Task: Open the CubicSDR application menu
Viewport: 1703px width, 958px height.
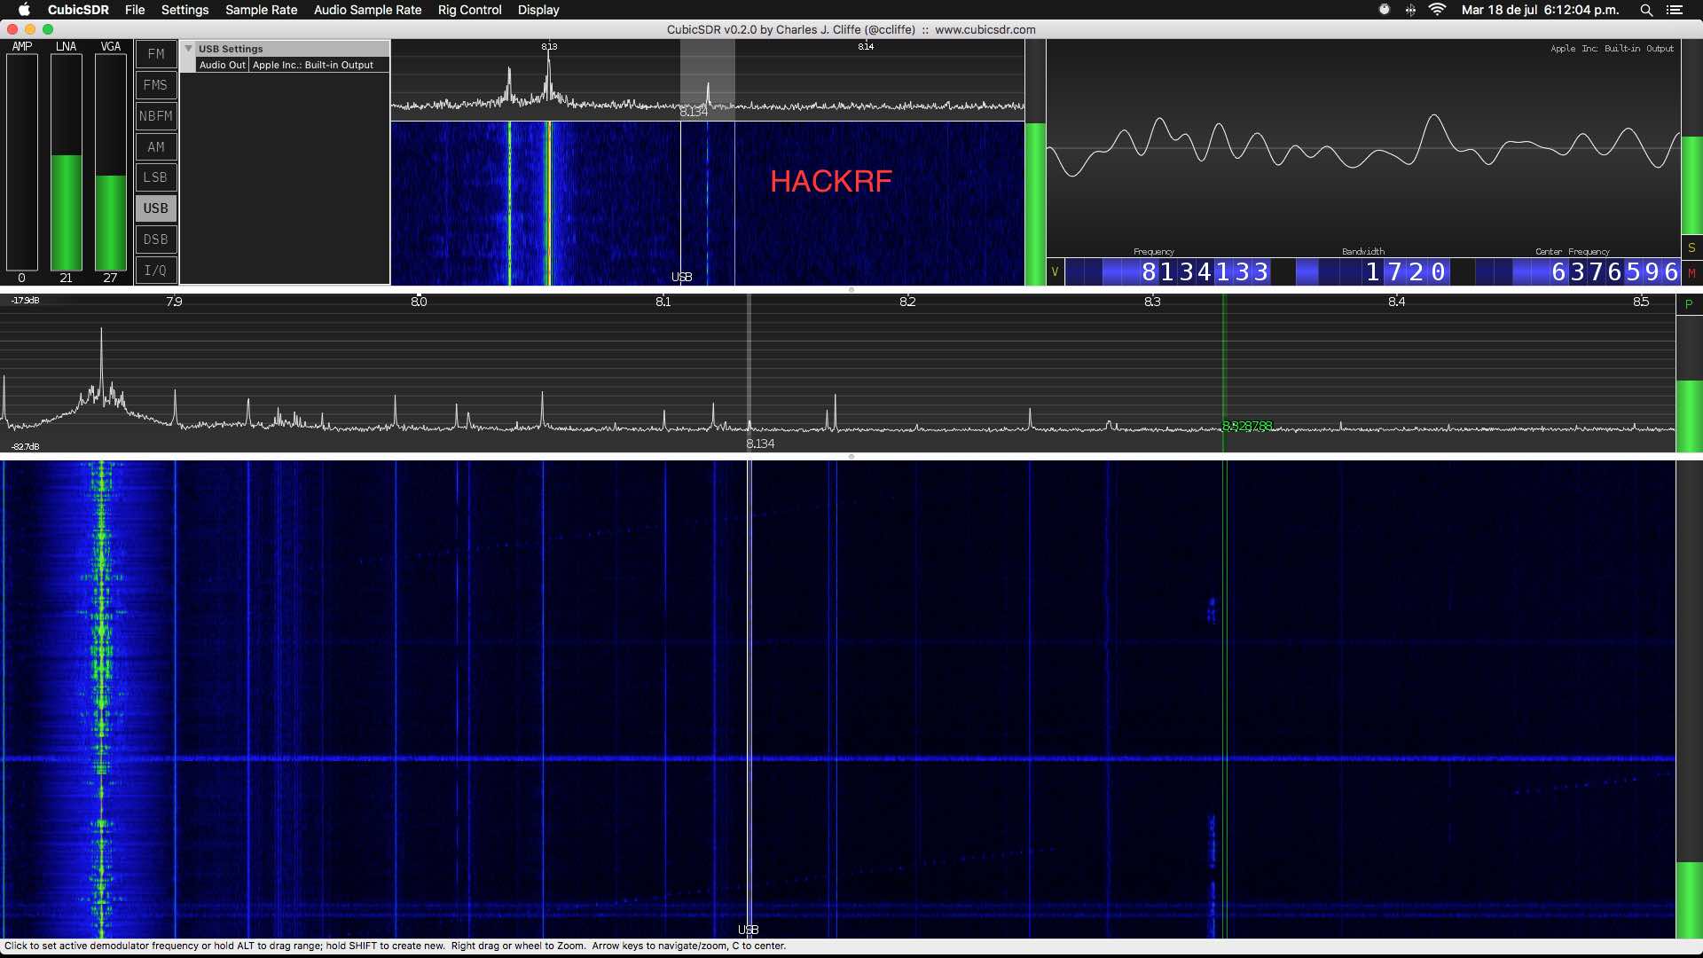Action: click(78, 10)
